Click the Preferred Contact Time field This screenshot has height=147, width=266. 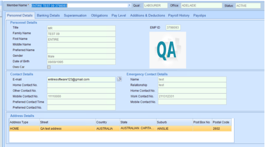[81, 102]
